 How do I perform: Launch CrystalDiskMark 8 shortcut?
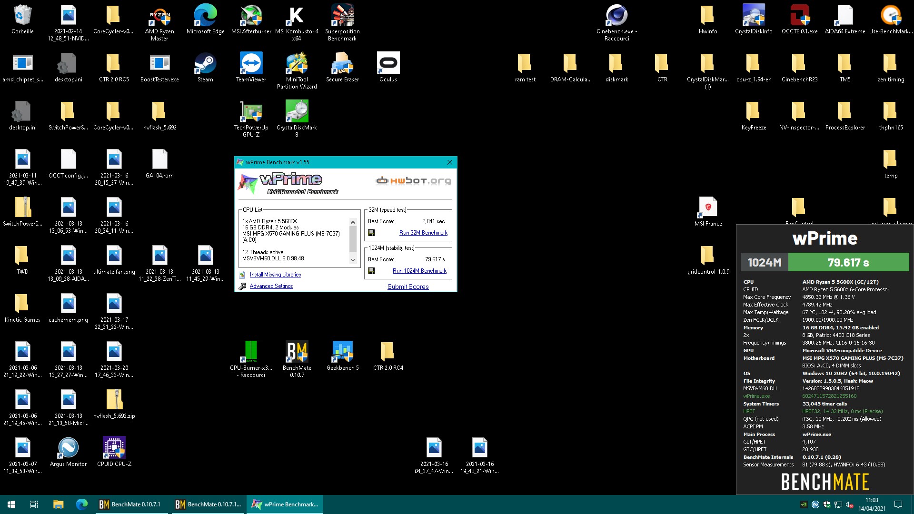coord(297,119)
